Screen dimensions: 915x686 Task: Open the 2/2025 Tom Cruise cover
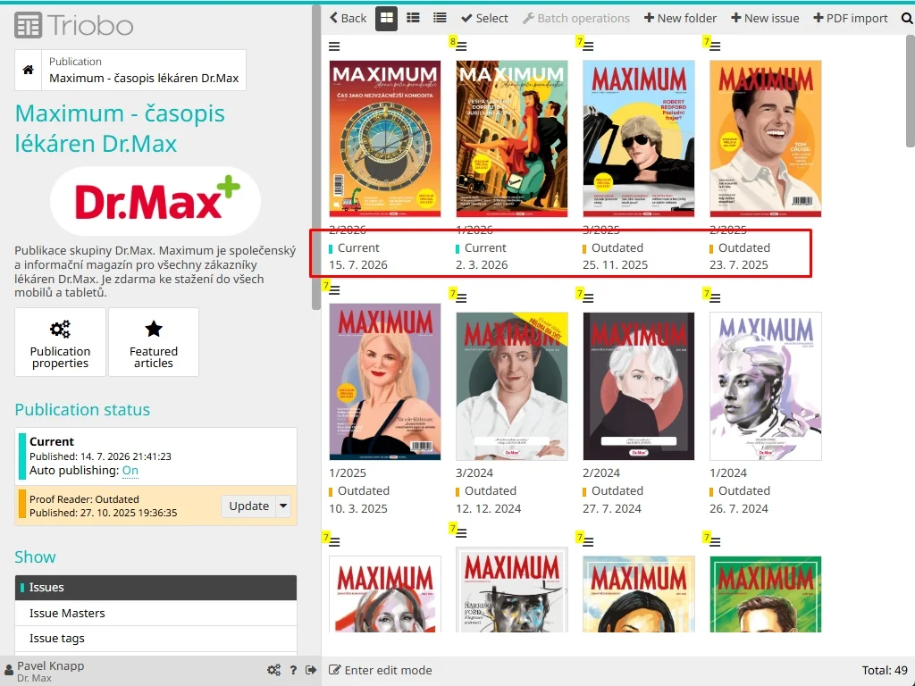(766, 138)
